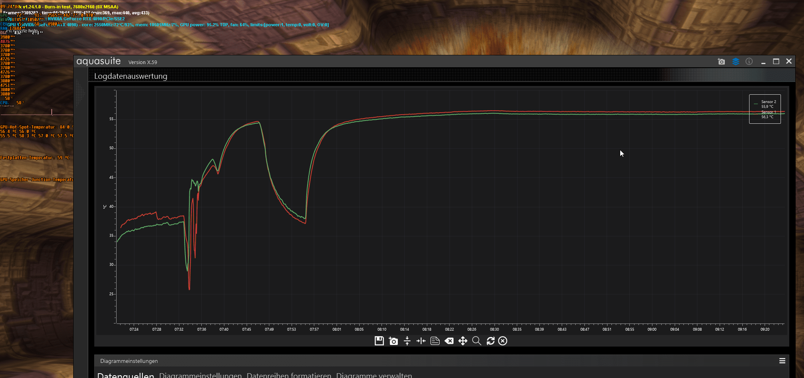Screen dimensions: 804x378
Task: Click the vertical compress arrows icon
Action: (x=407, y=341)
